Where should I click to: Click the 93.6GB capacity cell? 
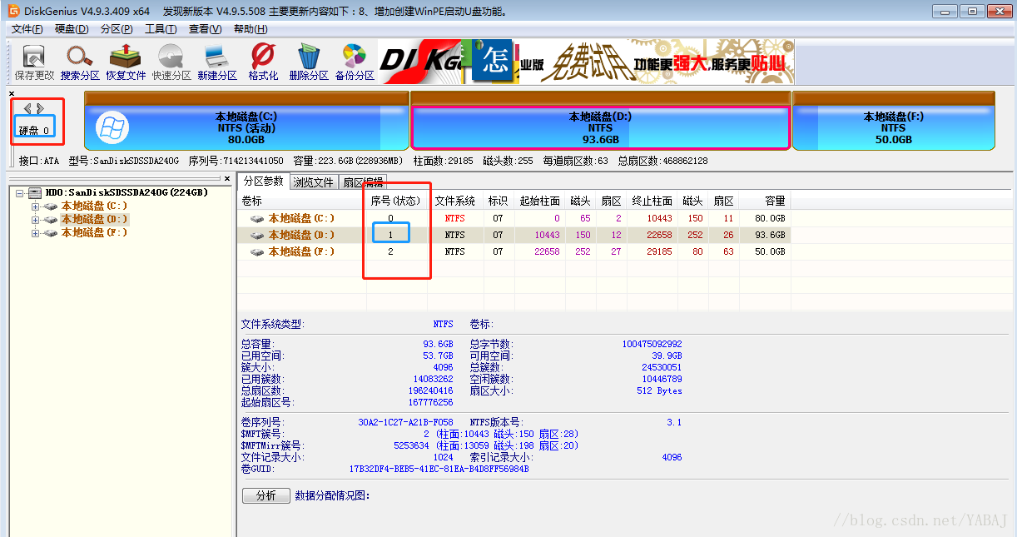click(x=771, y=235)
